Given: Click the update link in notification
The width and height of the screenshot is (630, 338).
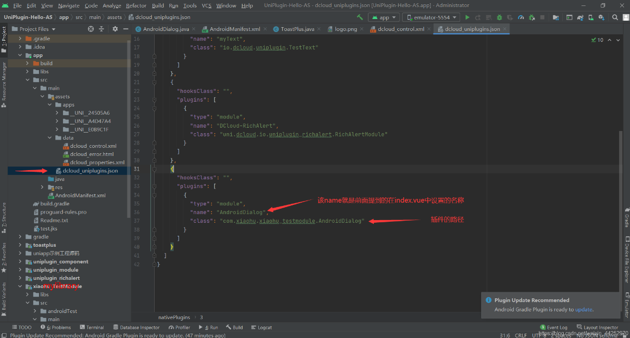Looking at the screenshot, I should (x=584, y=309).
